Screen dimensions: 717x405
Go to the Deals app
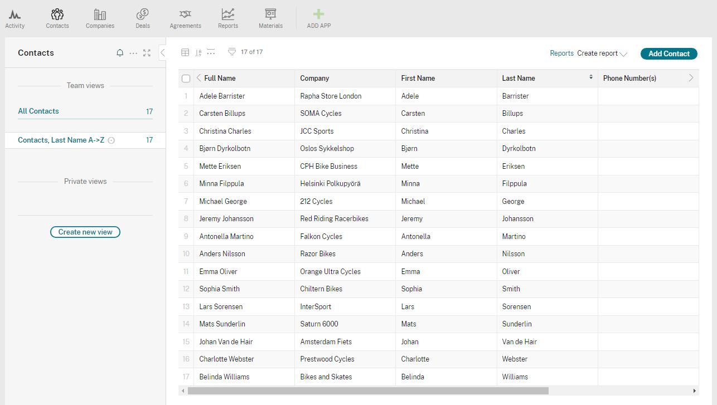click(143, 18)
